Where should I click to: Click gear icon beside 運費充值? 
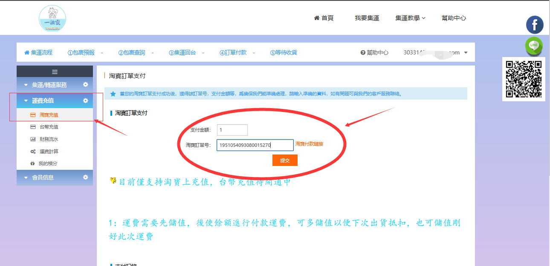tap(86, 100)
